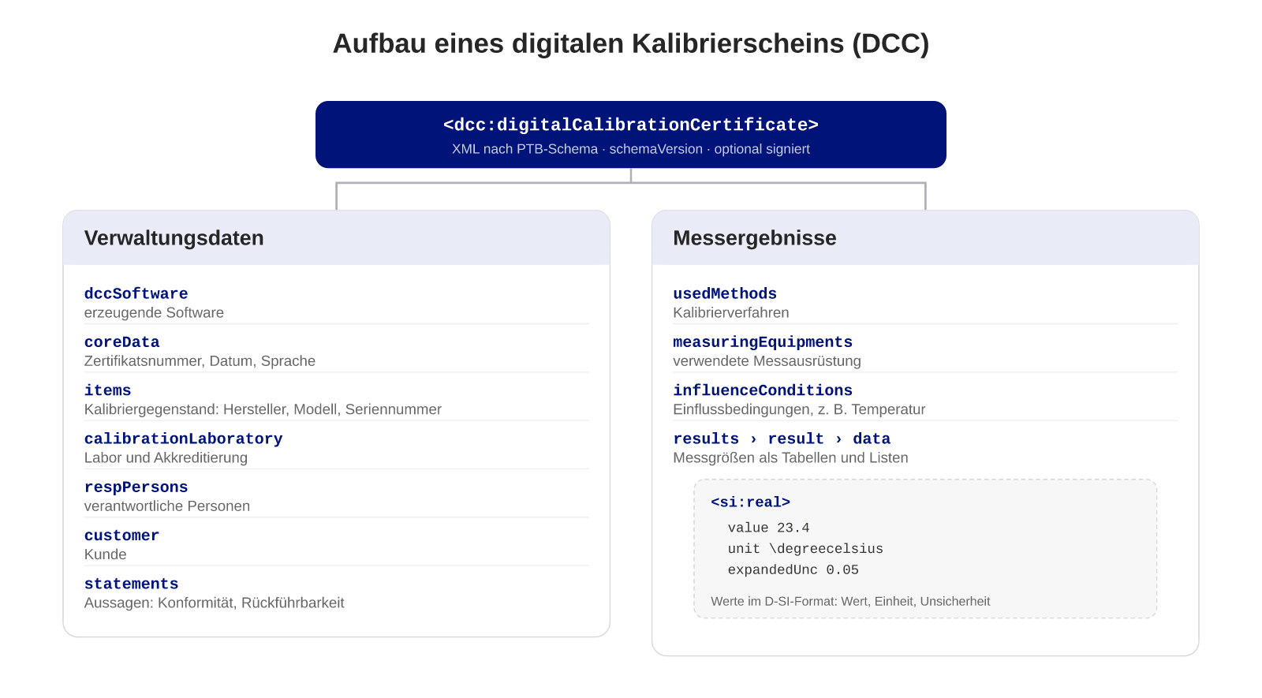Screen dimensions: 1262x698
Task: Click 'Labor und Akkreditierung' description
Action: point(166,457)
